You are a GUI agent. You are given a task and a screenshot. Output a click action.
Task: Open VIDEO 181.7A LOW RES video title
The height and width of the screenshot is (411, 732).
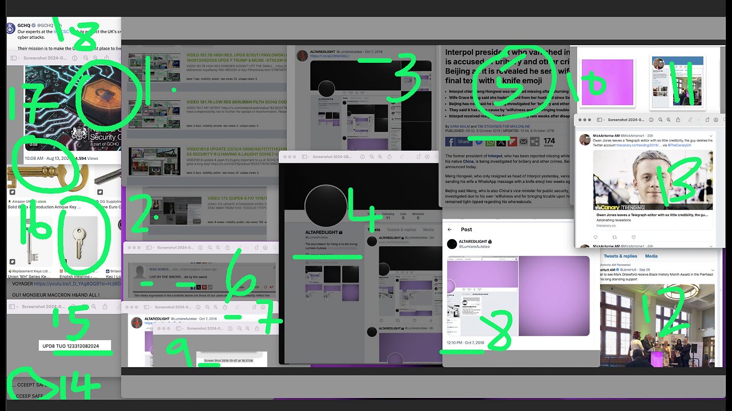point(236,103)
